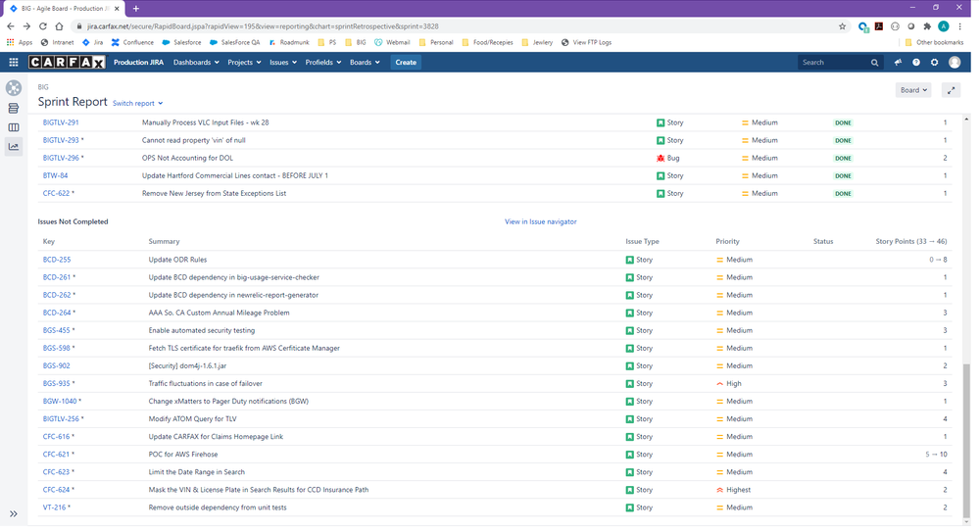Open issue BTW-84
979x531 pixels.
pos(55,176)
